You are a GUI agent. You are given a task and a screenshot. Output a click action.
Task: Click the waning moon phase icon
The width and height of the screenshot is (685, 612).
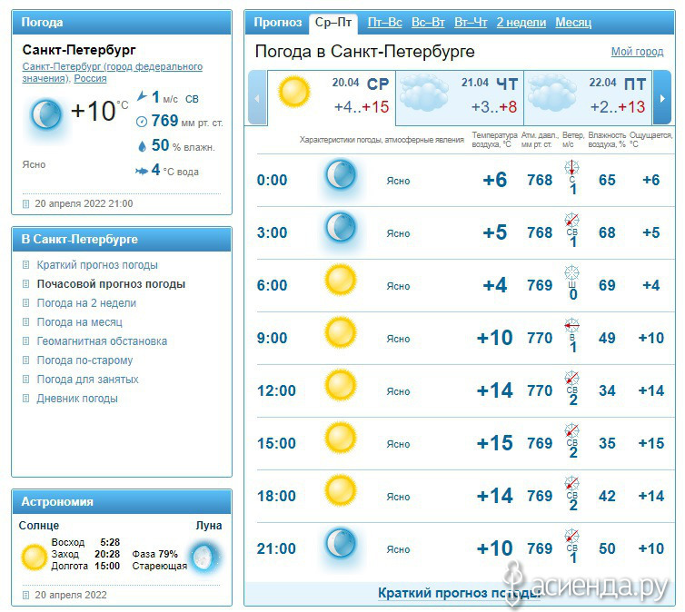pyautogui.click(x=205, y=557)
